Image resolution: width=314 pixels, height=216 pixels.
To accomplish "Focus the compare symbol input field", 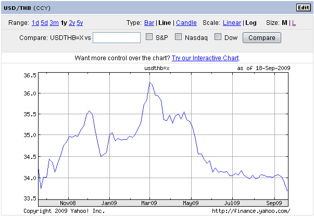I will pyautogui.click(x=117, y=37).
